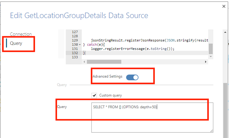This screenshot has height=138, width=229.
Task: Click line number 132 in the gutter
Action: click(x=75, y=53)
